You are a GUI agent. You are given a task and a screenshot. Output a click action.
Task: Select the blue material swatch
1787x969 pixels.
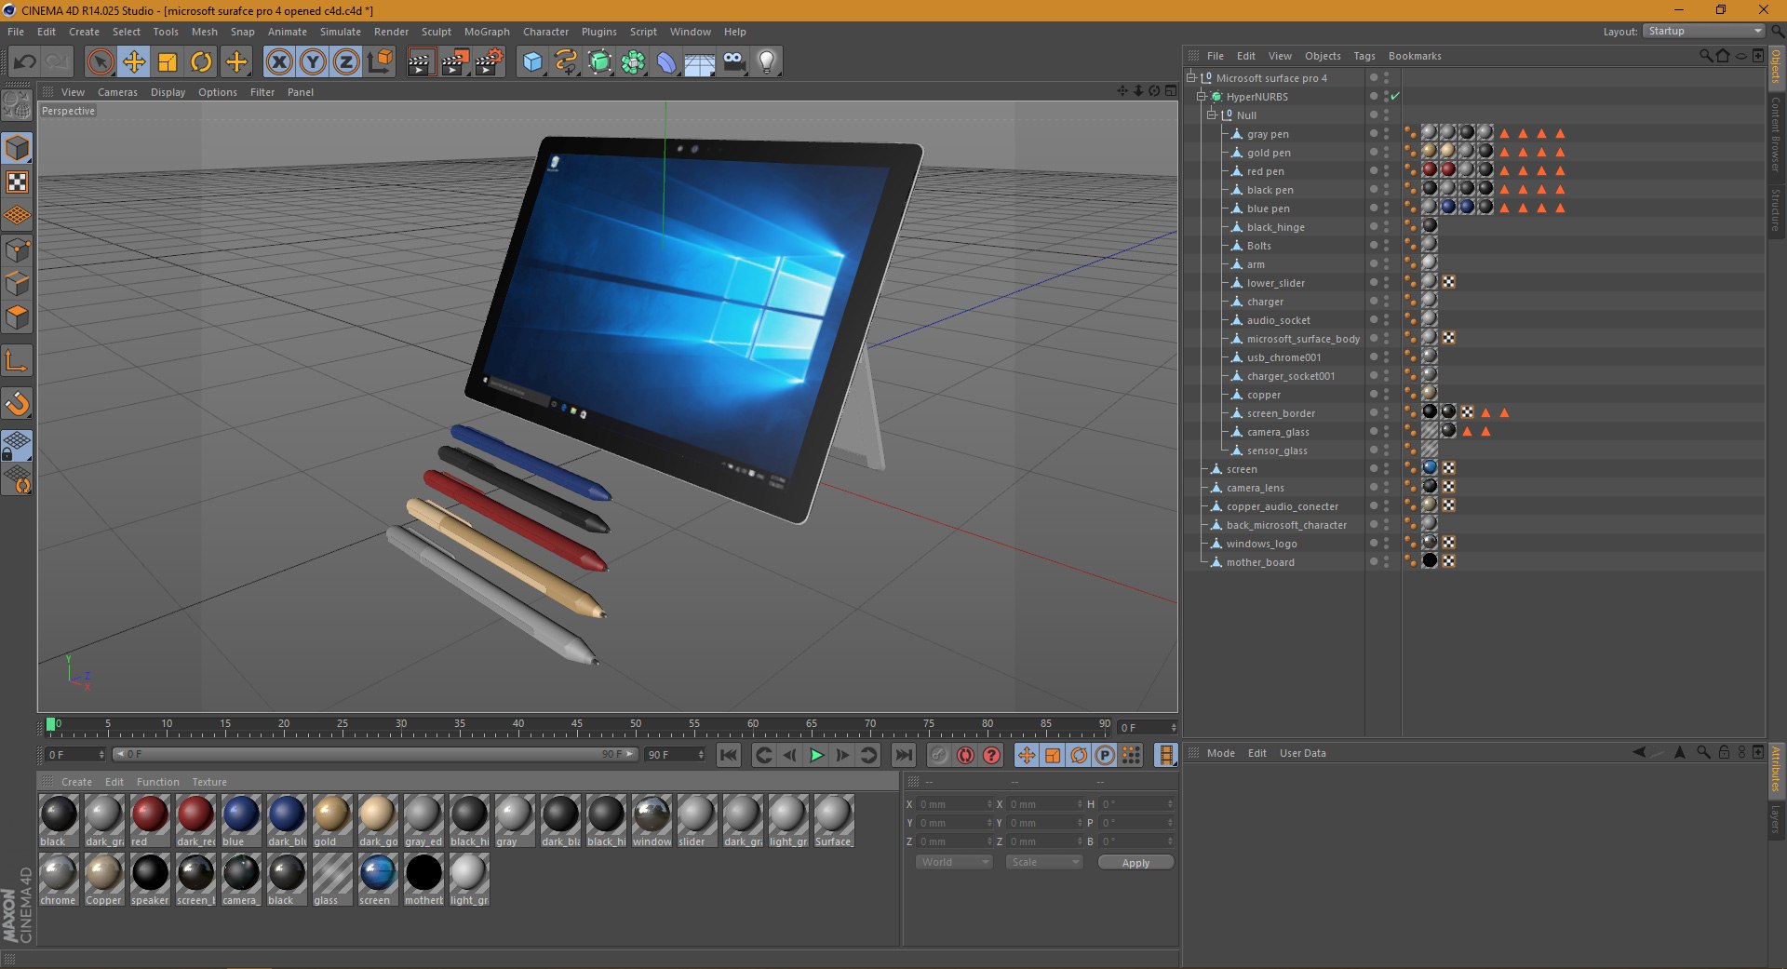coord(241,821)
